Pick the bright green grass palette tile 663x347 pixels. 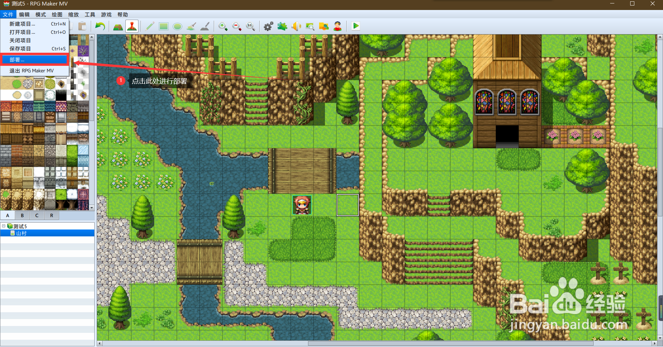[72, 155]
